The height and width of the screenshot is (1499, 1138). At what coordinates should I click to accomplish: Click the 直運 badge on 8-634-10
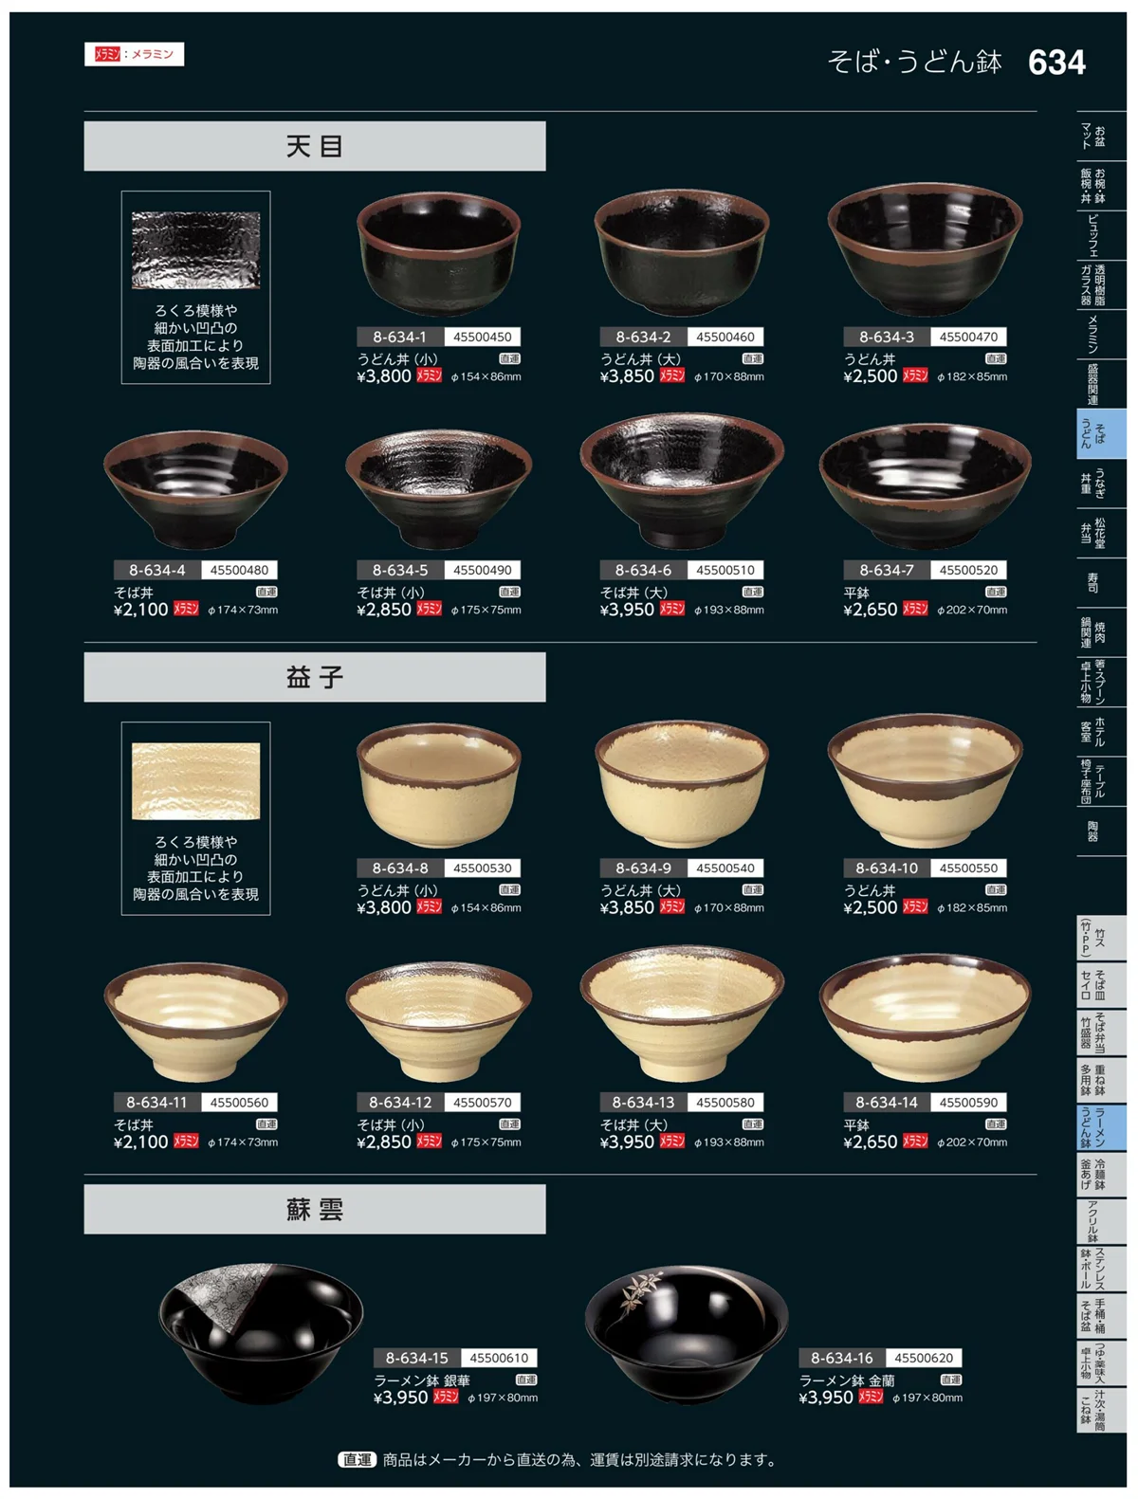pos(996,889)
